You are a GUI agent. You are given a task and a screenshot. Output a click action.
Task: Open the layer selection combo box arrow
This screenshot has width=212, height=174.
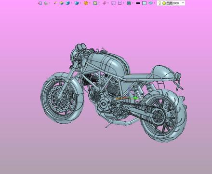[183, 3]
